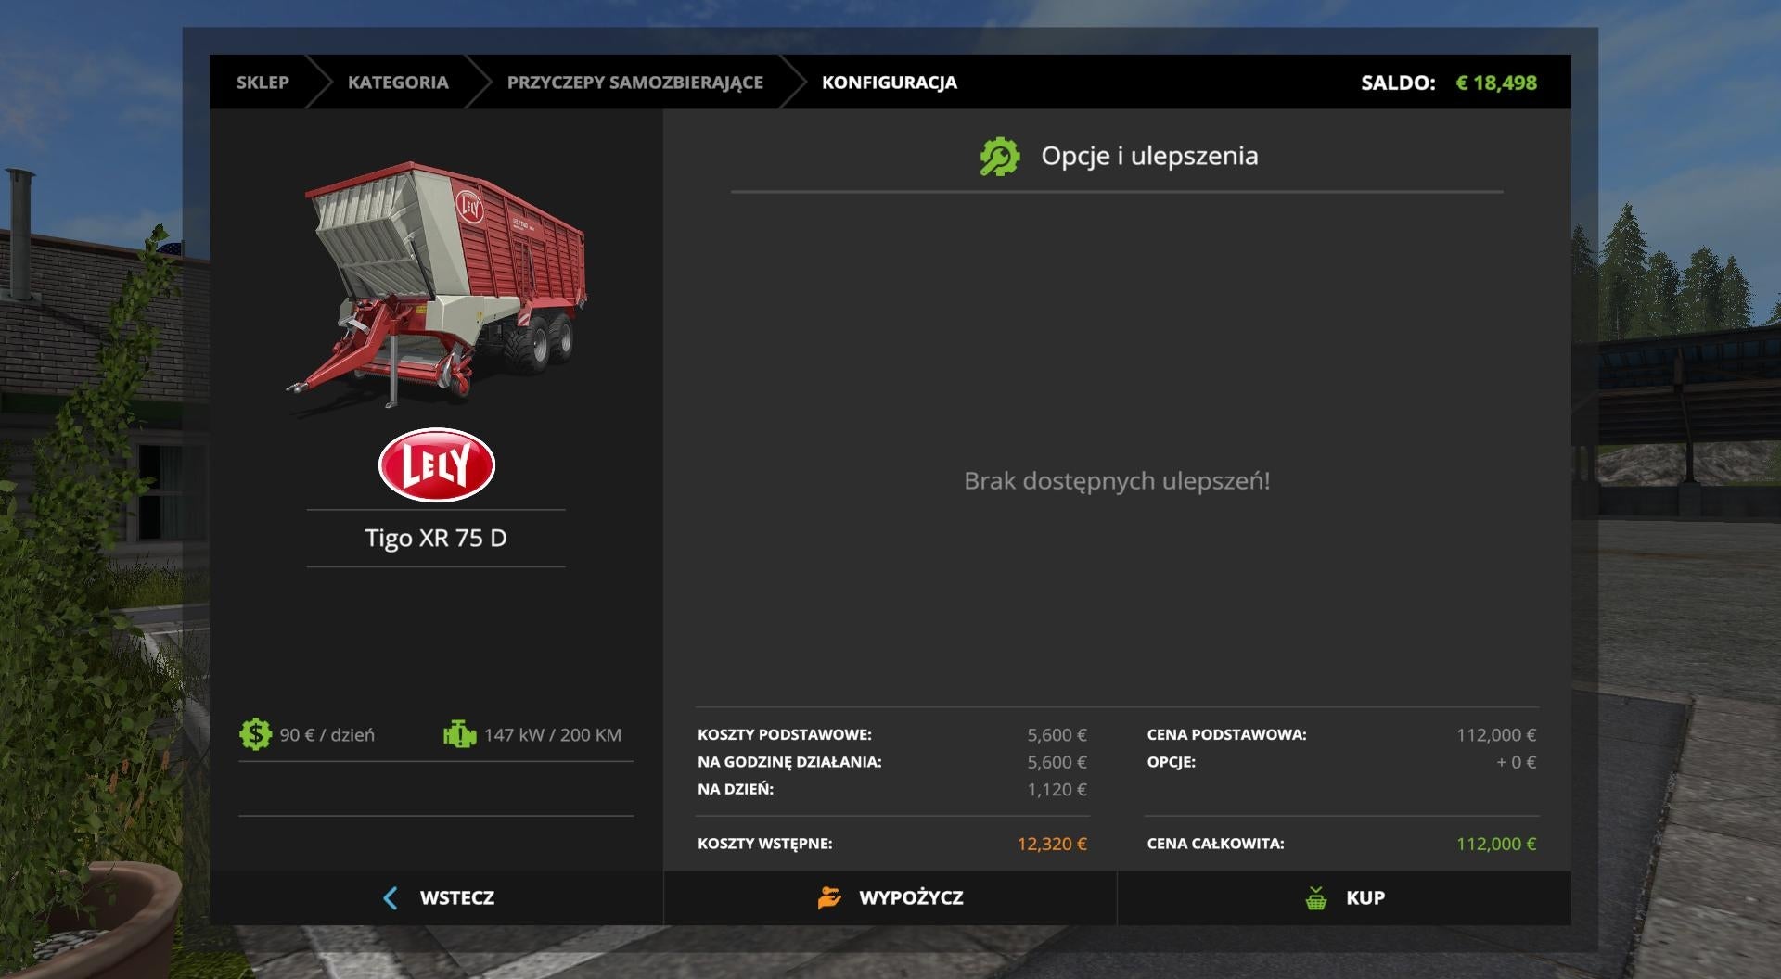The width and height of the screenshot is (1781, 979).
Task: Click the orange 12,320 € value
Action: point(1052,844)
